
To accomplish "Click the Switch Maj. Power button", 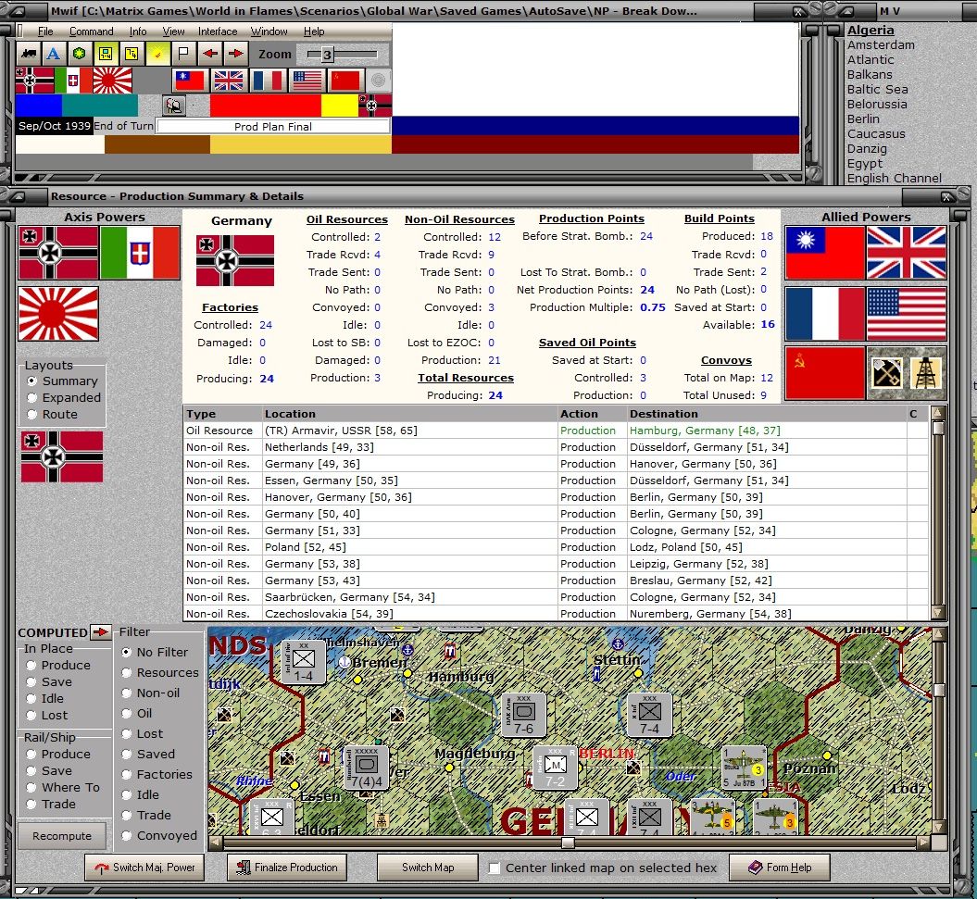I will (x=144, y=868).
